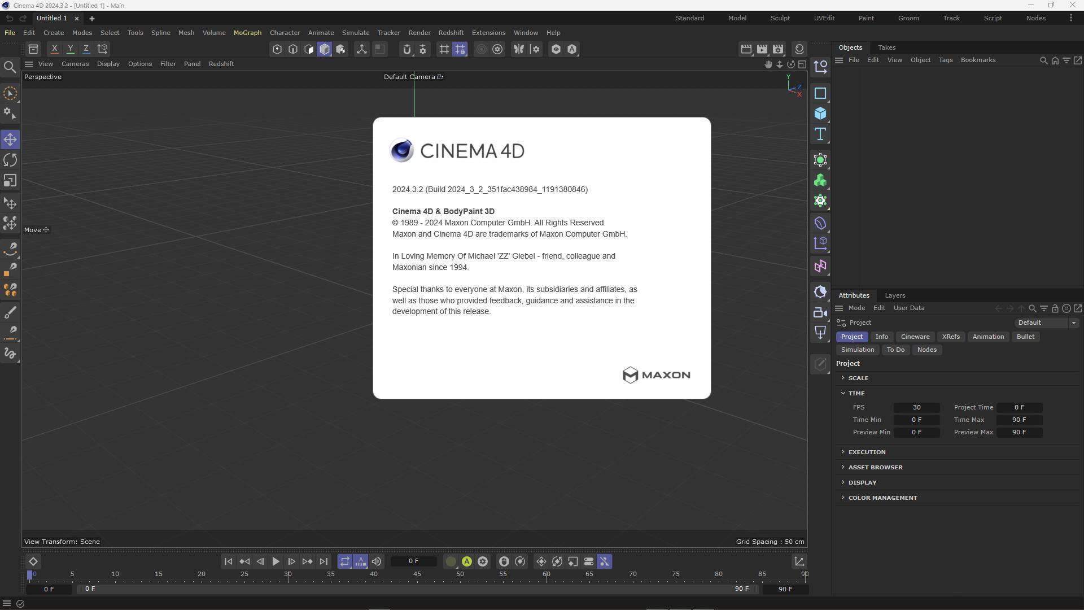Open Edit Render Settings icon
The image size is (1084, 610).
click(778, 49)
